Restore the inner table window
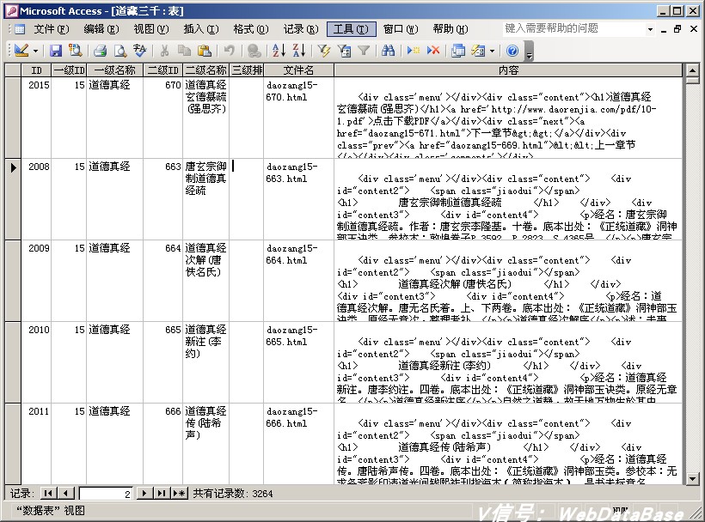This screenshot has width=705, height=522. click(678, 29)
